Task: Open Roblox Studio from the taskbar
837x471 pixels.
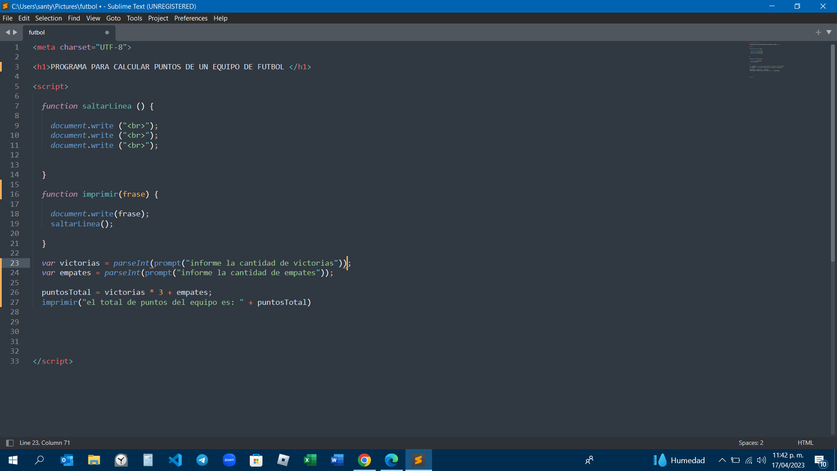Action: (283, 460)
